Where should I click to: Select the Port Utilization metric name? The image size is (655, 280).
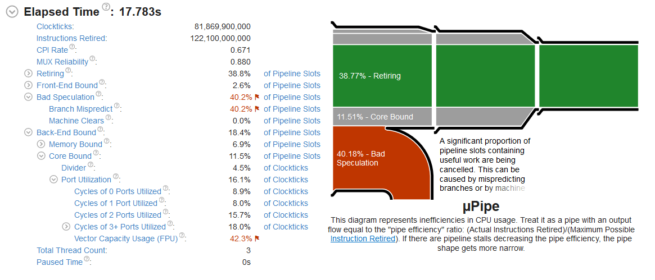[x=86, y=180]
